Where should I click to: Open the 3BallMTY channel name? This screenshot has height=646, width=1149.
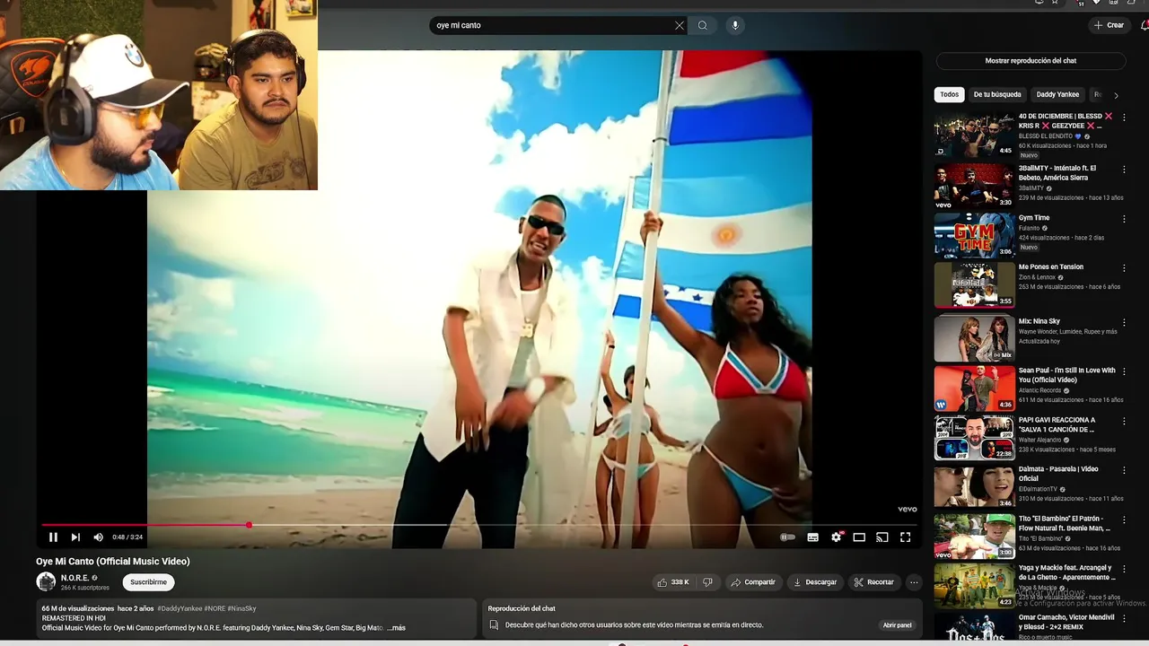coord(1031,188)
